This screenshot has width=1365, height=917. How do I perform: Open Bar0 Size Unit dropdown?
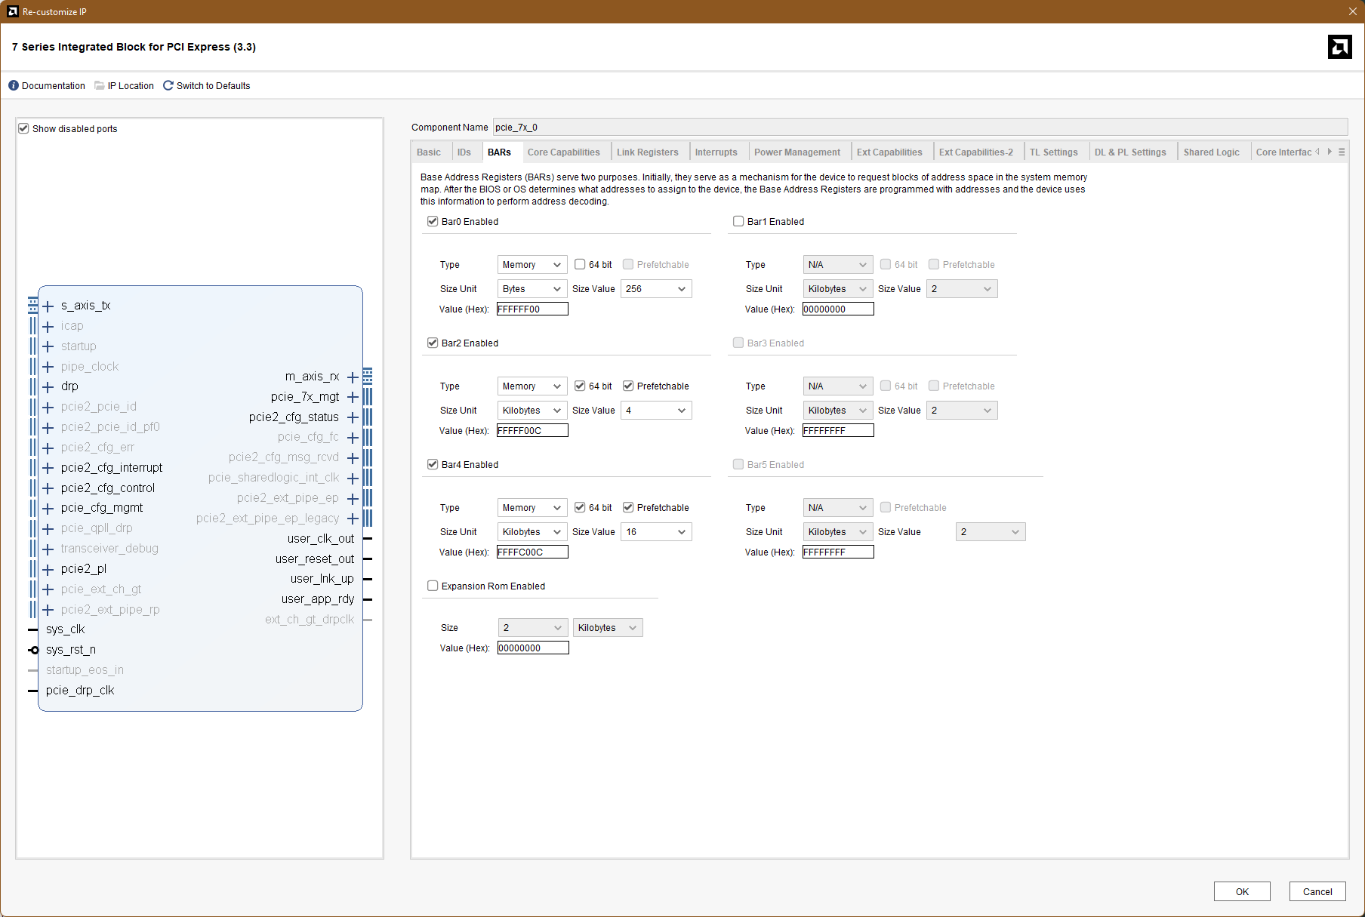click(532, 289)
